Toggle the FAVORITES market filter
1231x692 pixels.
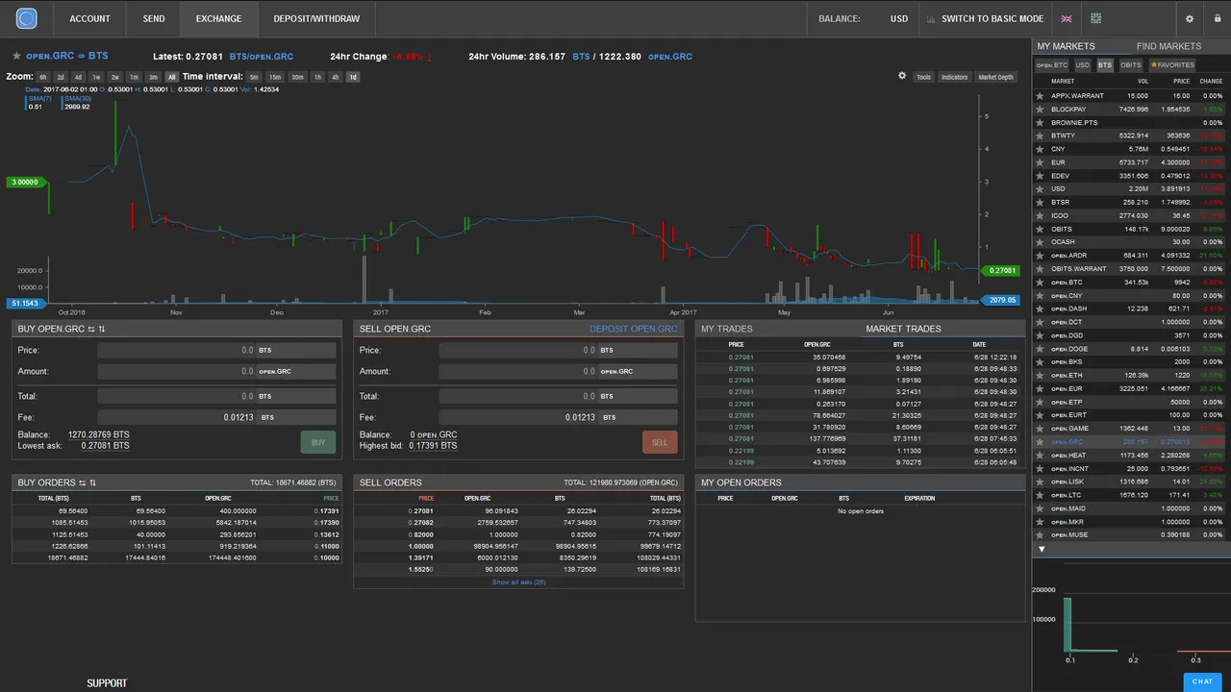click(1171, 65)
